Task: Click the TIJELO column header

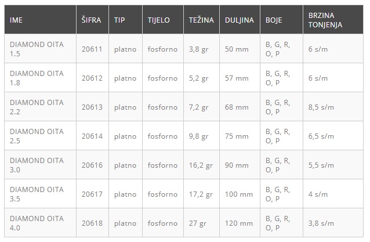Action: point(159,20)
